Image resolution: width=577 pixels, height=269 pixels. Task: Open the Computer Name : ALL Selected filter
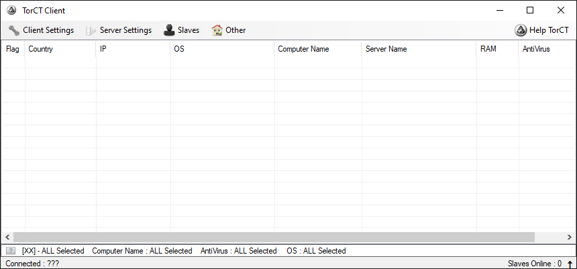(x=142, y=251)
